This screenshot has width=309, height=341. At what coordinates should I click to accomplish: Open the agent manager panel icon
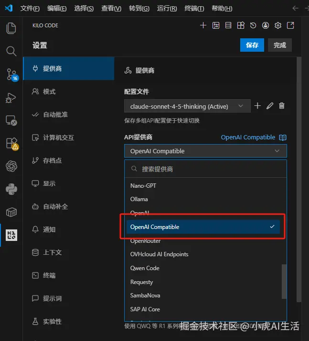click(x=216, y=25)
